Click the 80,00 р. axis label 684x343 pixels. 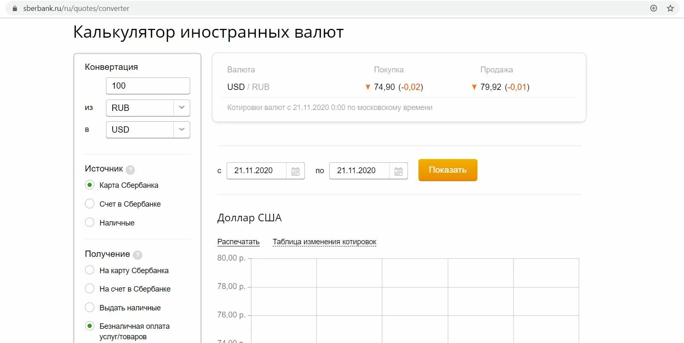pos(231,258)
